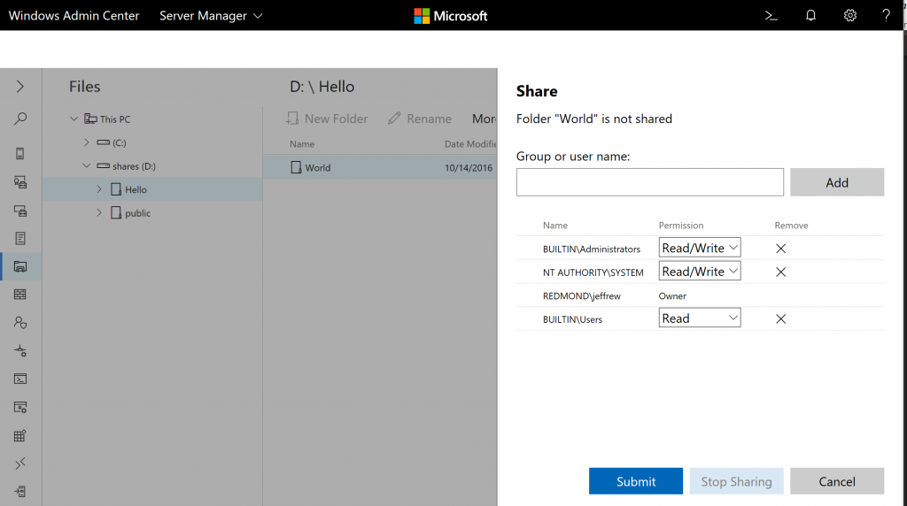Expand the public folder node

coord(99,213)
